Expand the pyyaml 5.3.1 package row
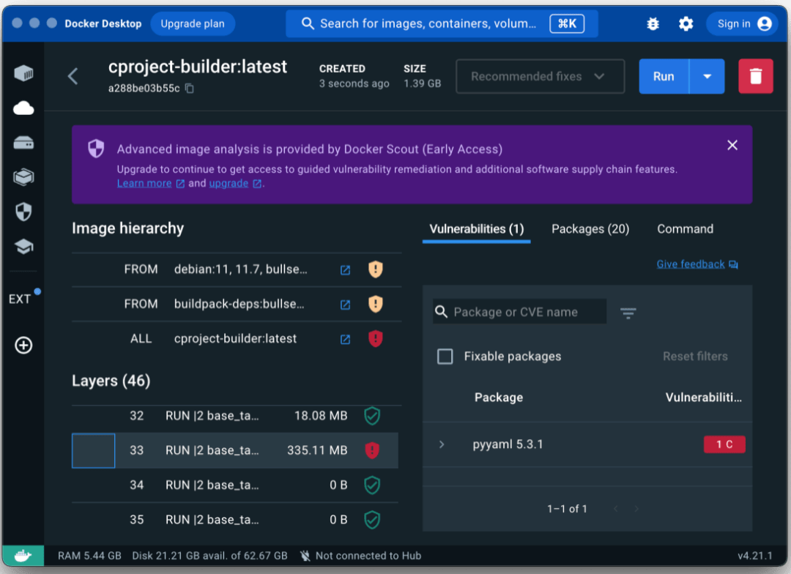The height and width of the screenshot is (574, 791). click(442, 444)
